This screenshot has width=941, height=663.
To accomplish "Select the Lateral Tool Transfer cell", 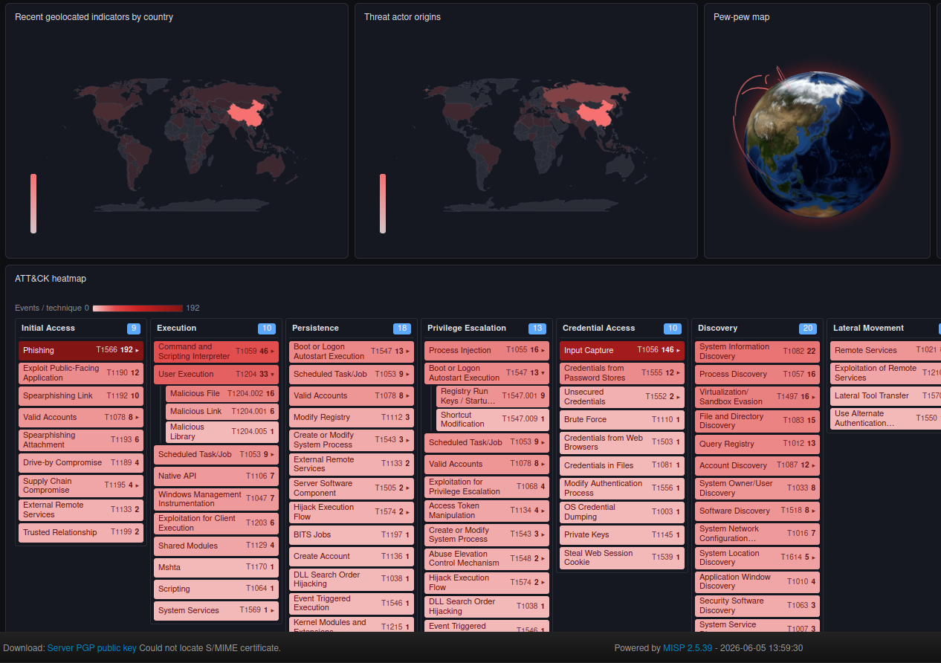I will [x=885, y=396].
